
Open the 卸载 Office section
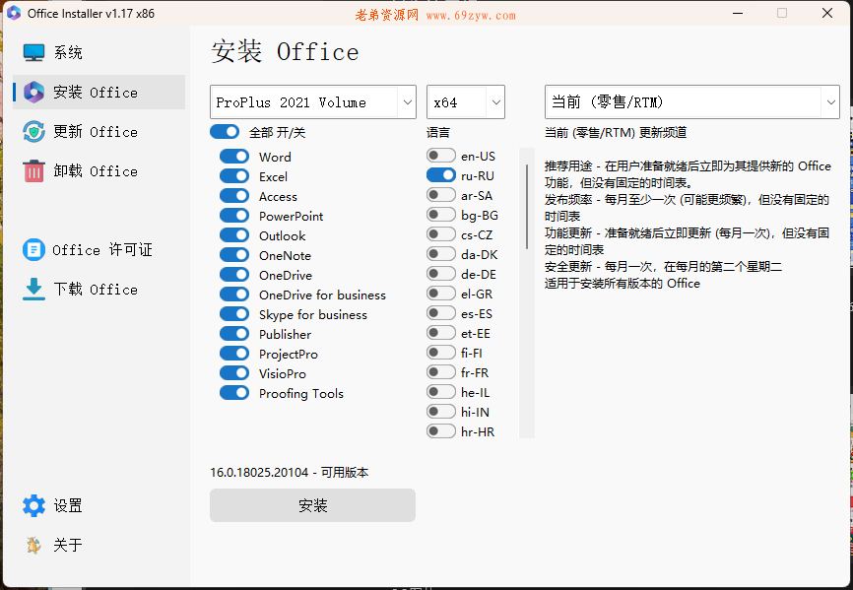pyautogui.click(x=99, y=170)
